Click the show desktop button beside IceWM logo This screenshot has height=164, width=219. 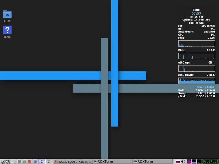coord(14,162)
